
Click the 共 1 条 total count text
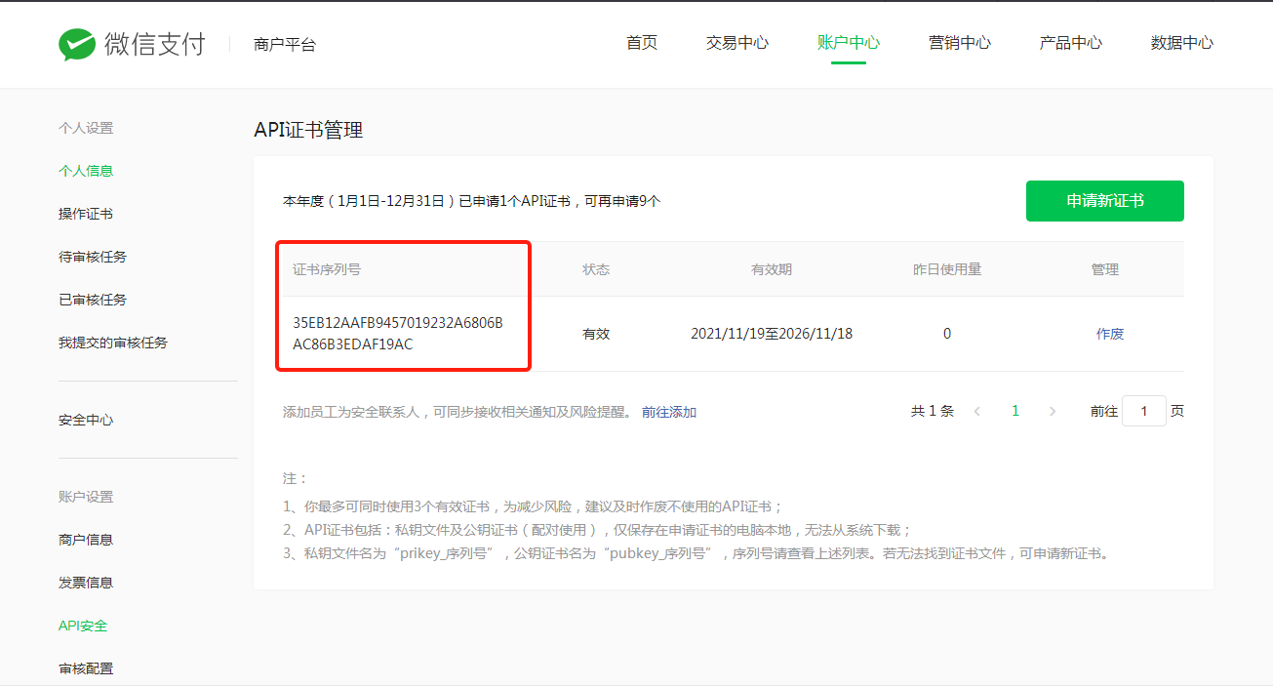point(933,412)
